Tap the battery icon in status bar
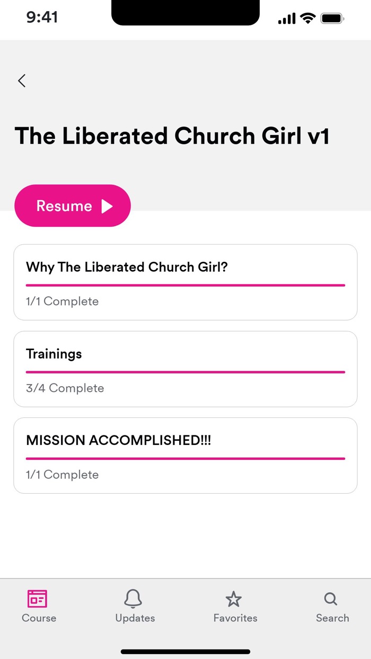Viewport: 371px width, 659px height. click(332, 19)
